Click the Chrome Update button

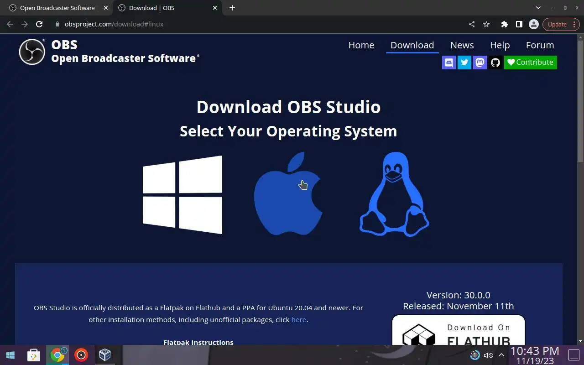[561, 24]
